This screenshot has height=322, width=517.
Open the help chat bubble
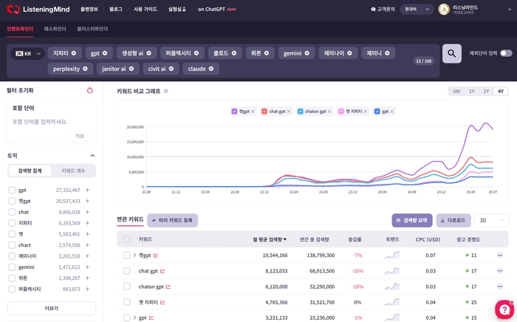point(504,309)
